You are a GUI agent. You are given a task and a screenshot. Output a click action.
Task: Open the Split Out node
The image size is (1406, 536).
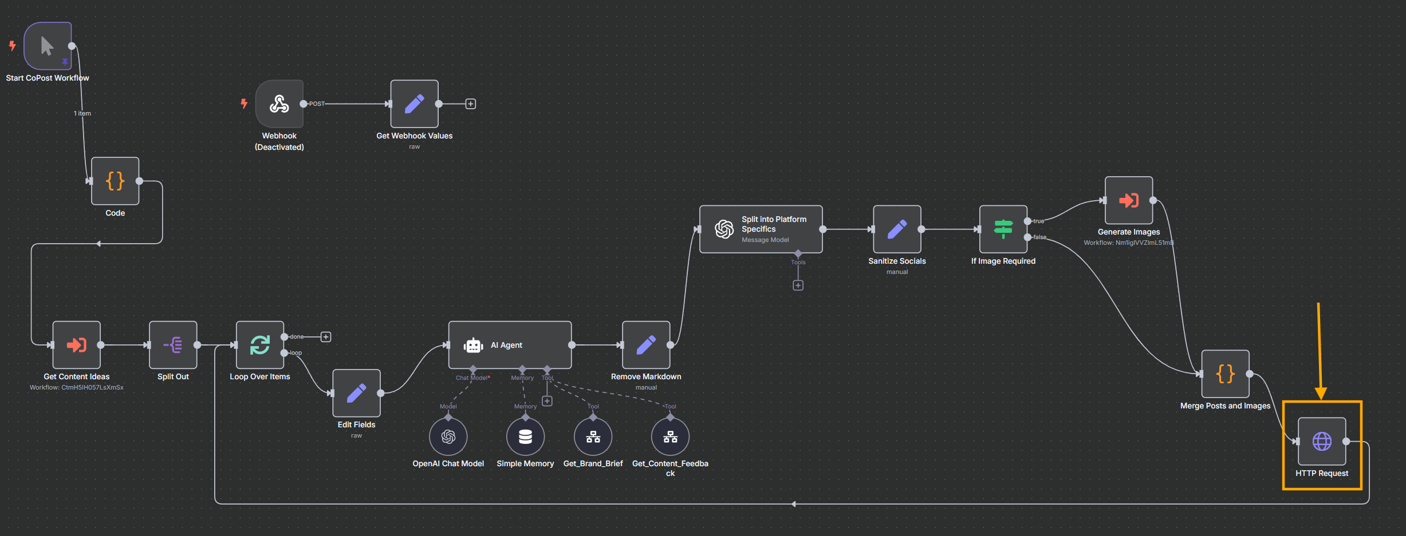pyautogui.click(x=173, y=344)
